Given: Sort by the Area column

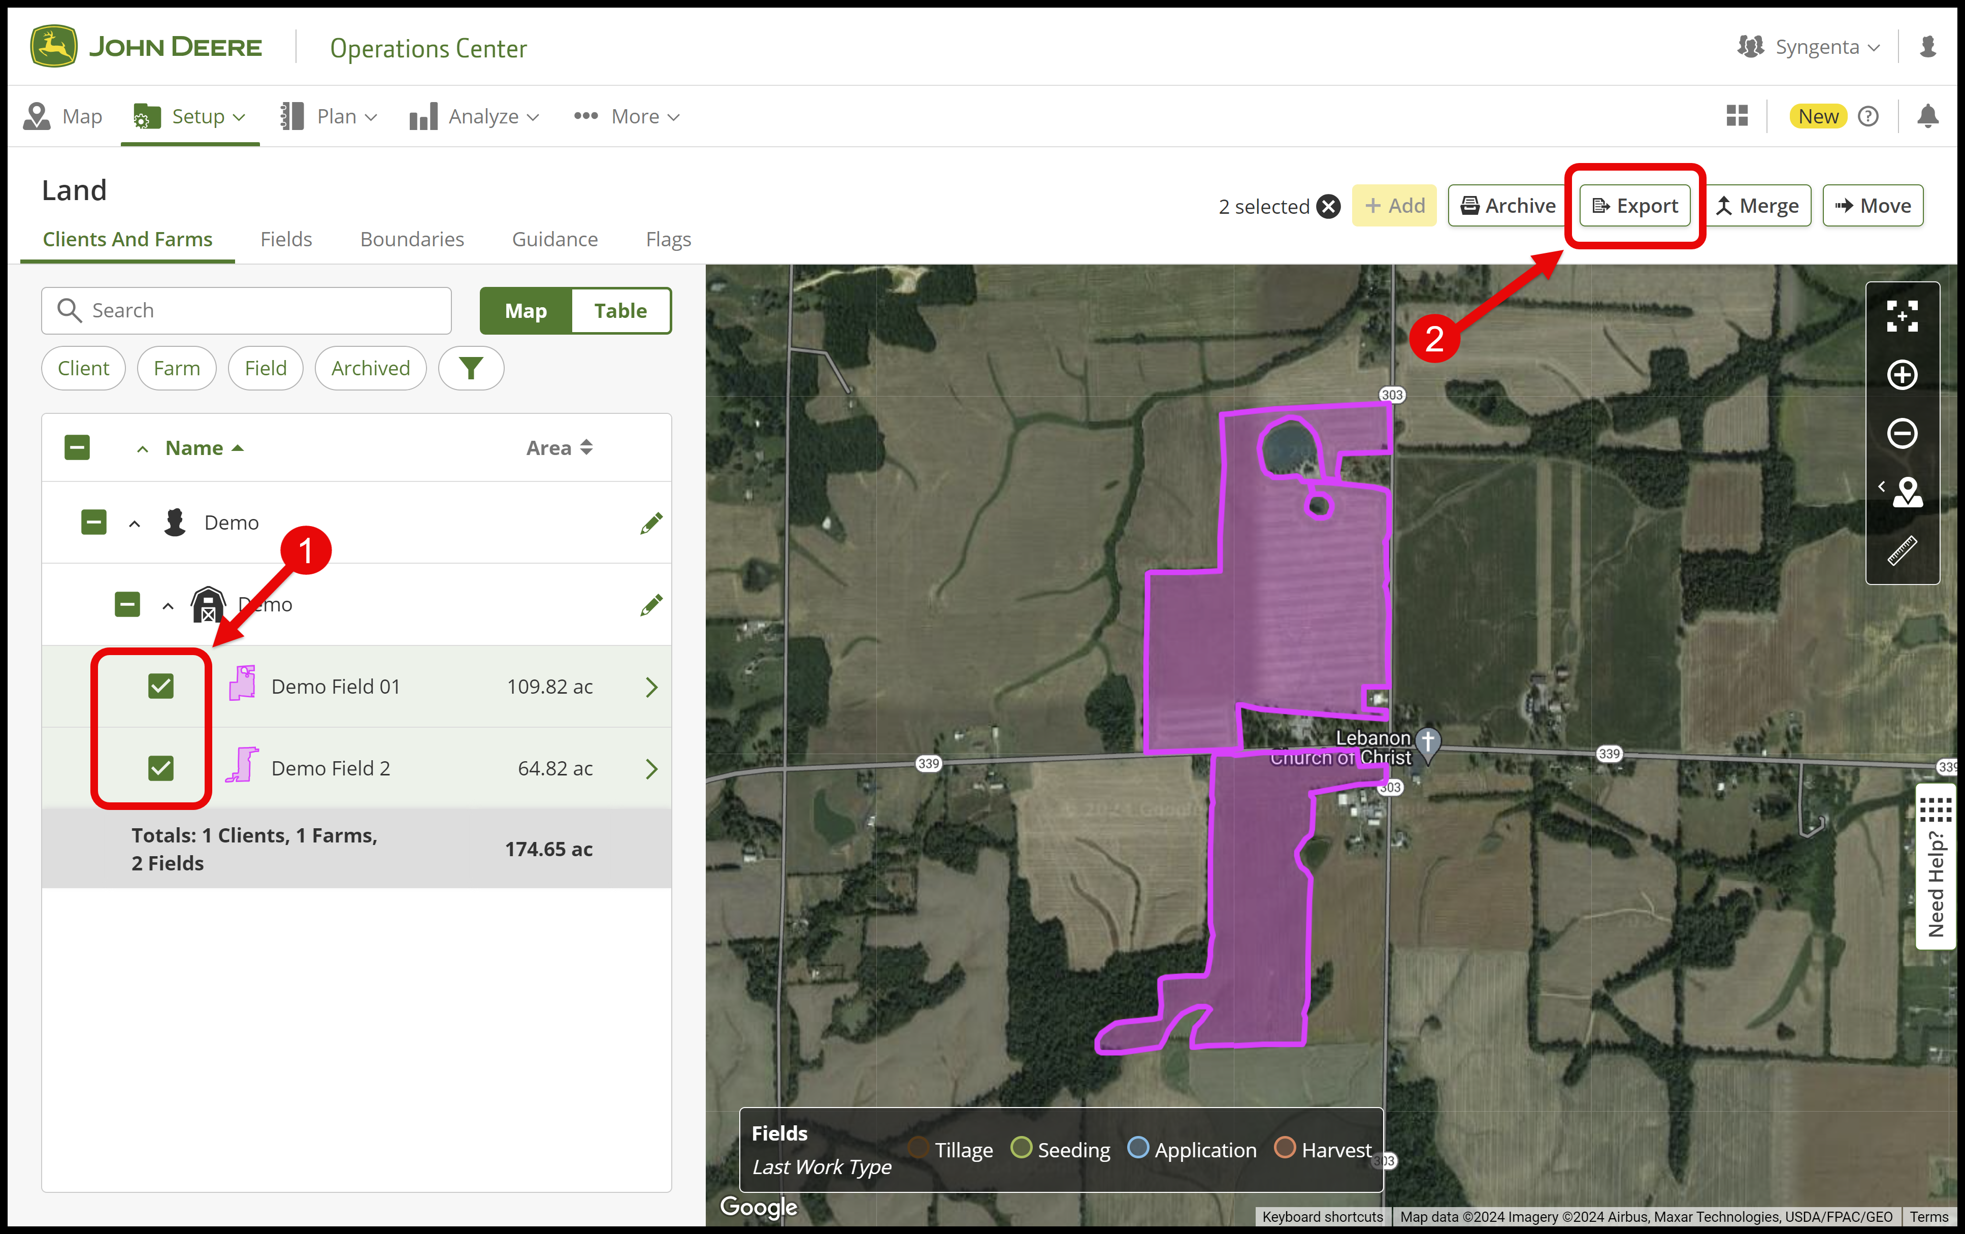Looking at the screenshot, I should point(560,447).
